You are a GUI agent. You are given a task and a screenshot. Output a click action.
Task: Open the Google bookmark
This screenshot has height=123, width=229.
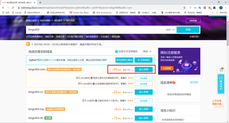pyautogui.click(x=17, y=12)
